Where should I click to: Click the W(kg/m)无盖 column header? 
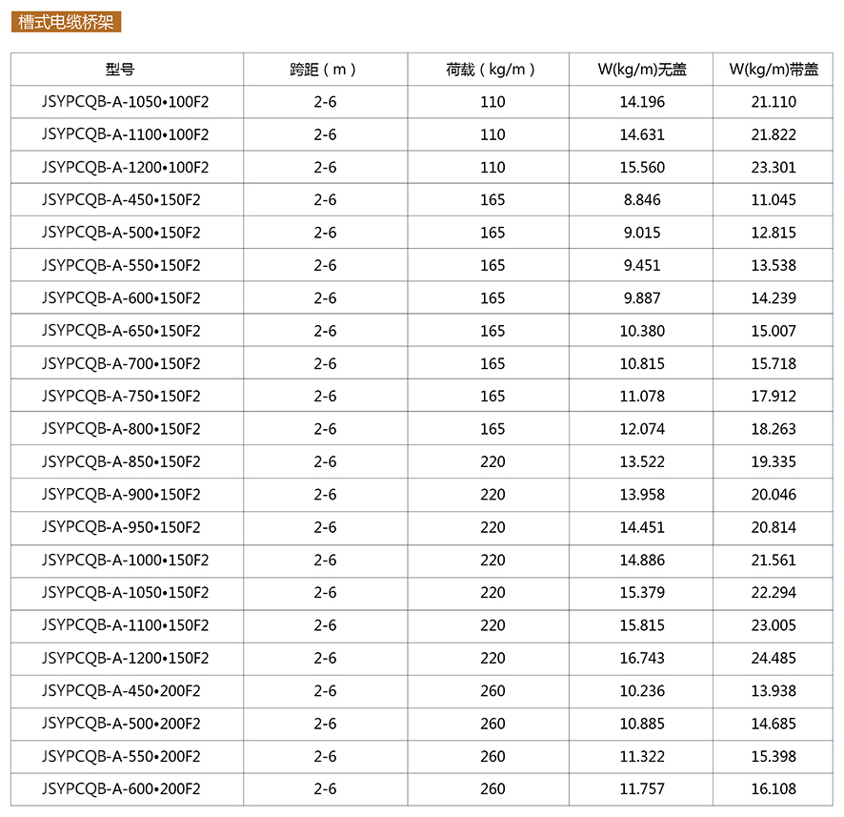point(641,70)
